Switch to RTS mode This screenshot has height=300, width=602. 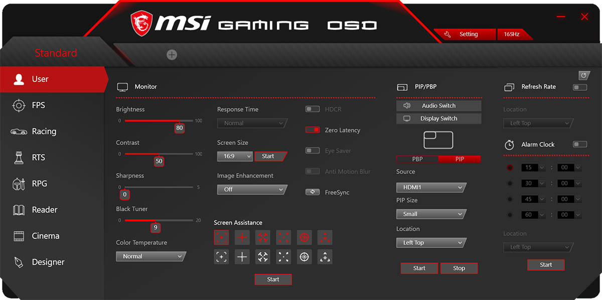(52, 158)
